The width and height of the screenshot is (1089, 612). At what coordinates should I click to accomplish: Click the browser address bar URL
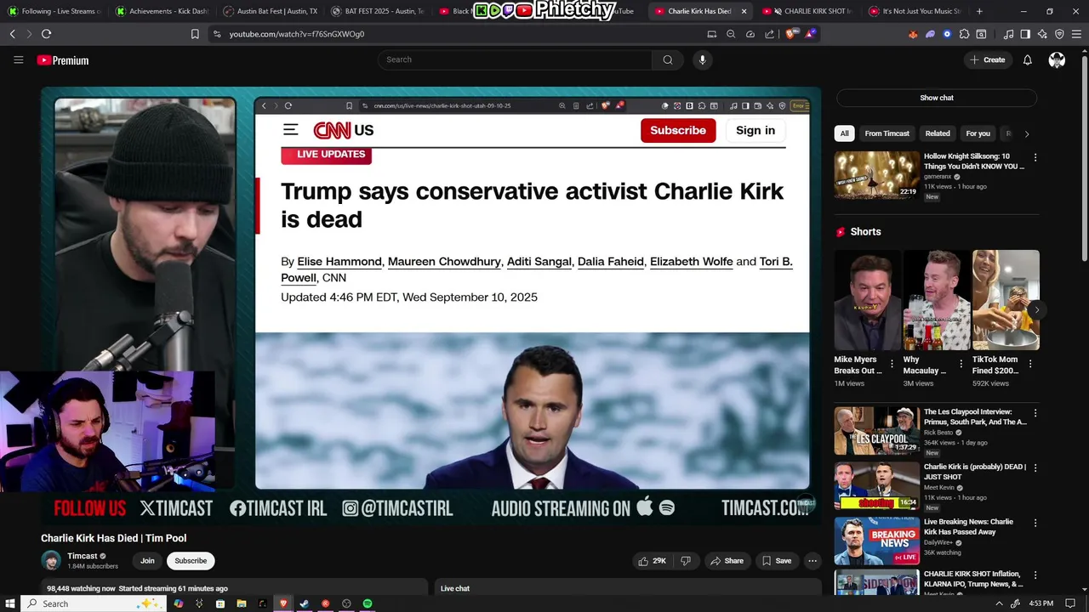(x=296, y=34)
